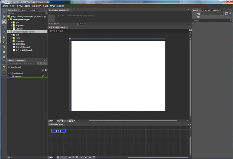
Task: Open the 프로젝트(P) menu
Action: (x=37, y=6)
